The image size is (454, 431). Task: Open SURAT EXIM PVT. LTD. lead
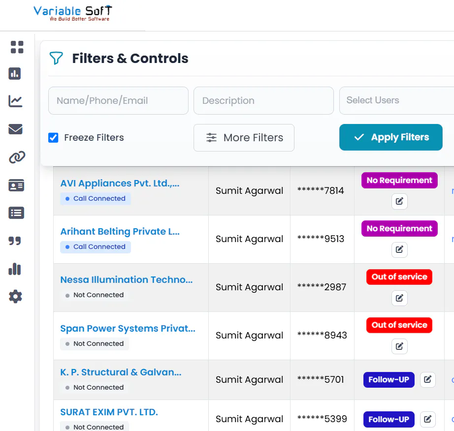pyautogui.click(x=109, y=412)
